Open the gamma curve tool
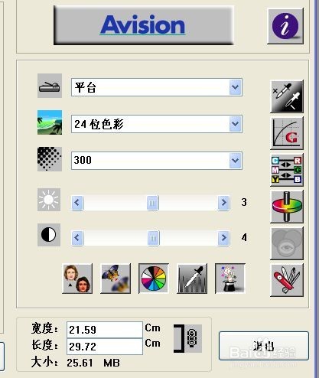Image resolution: width=319 pixels, height=378 pixels. 287,133
